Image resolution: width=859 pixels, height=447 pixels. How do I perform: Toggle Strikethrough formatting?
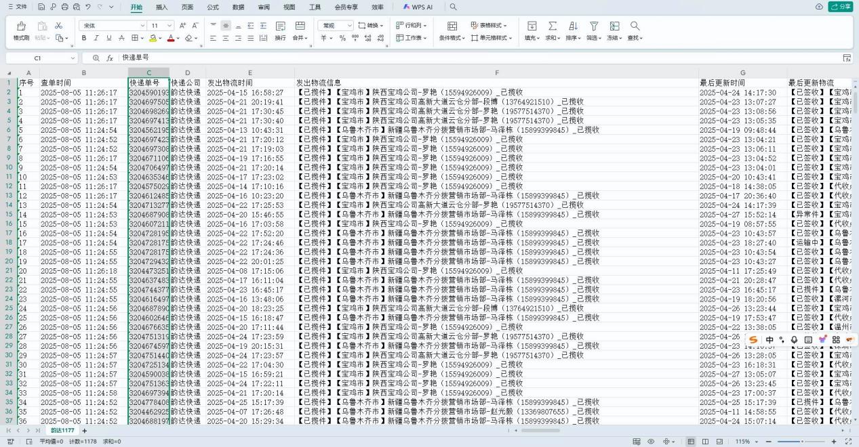pos(121,38)
